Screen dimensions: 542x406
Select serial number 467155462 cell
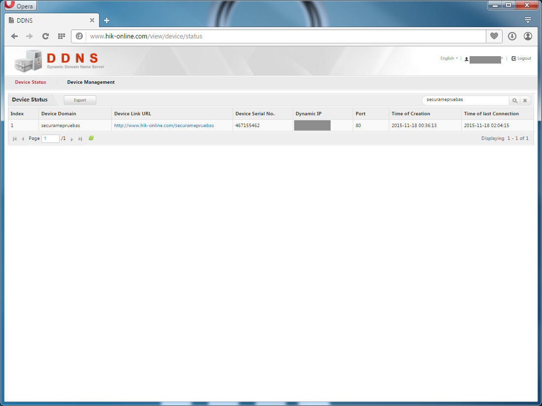263,126
